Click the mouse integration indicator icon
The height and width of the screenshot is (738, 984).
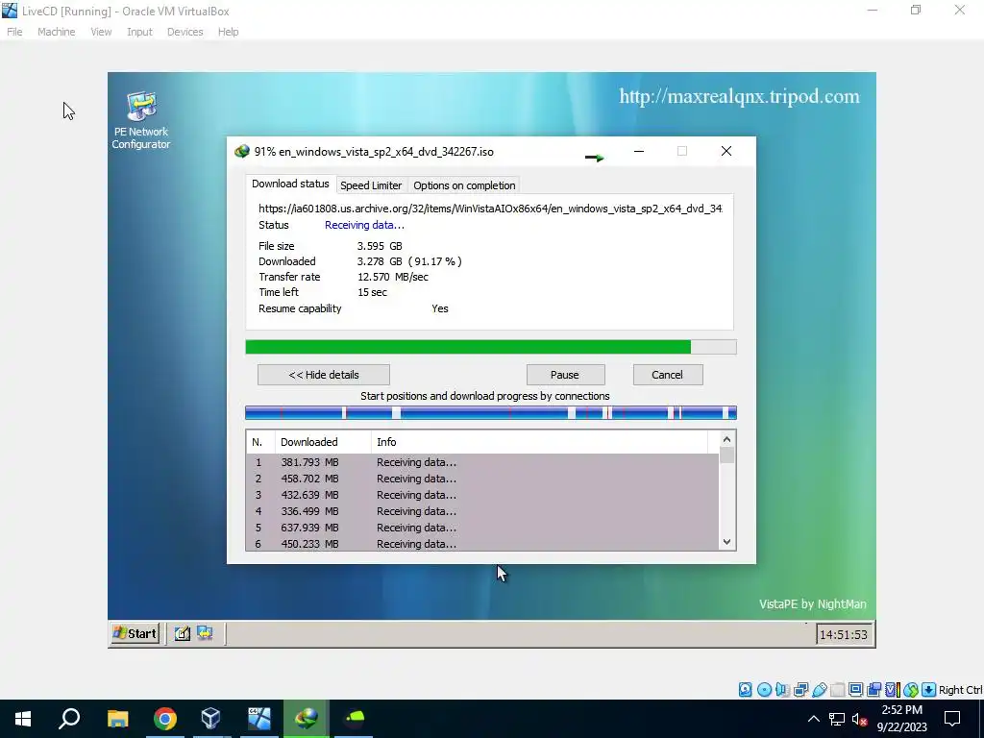click(911, 690)
